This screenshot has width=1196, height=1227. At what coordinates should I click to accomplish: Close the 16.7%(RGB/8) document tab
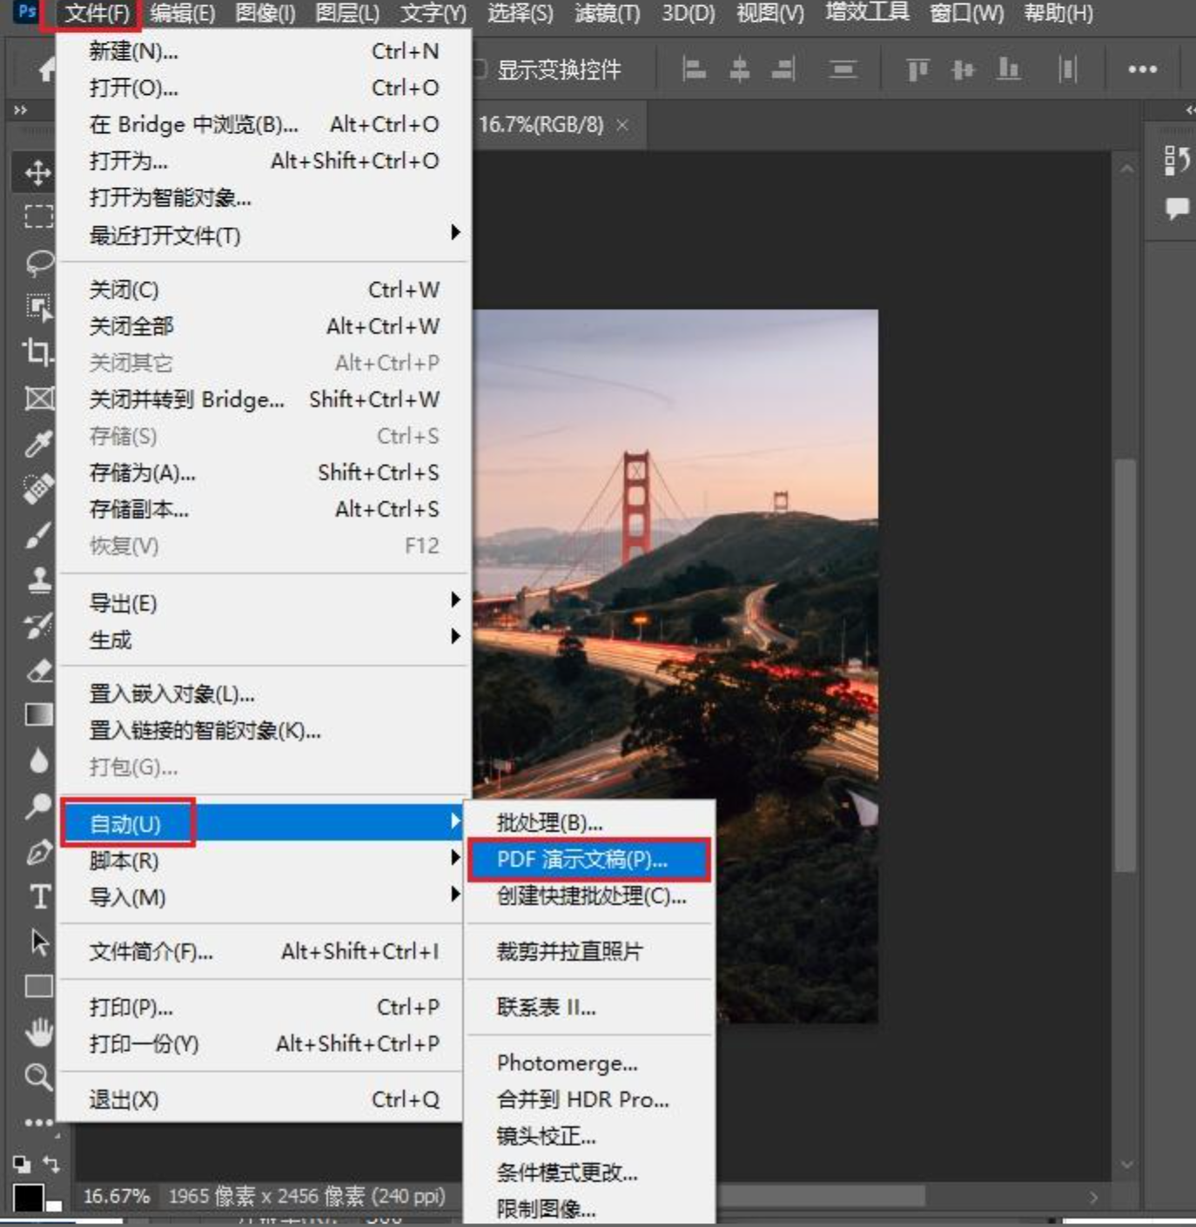[622, 125]
